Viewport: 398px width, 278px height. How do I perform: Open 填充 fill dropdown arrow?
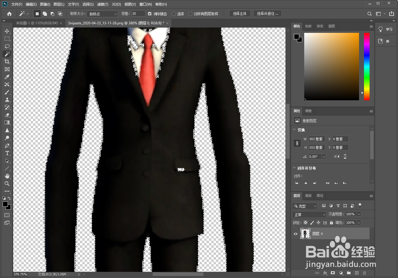coord(359,223)
